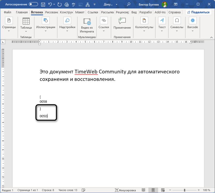The width and height of the screenshot is (215, 193).
Task: Open the Файл tab
Action: tap(7, 12)
